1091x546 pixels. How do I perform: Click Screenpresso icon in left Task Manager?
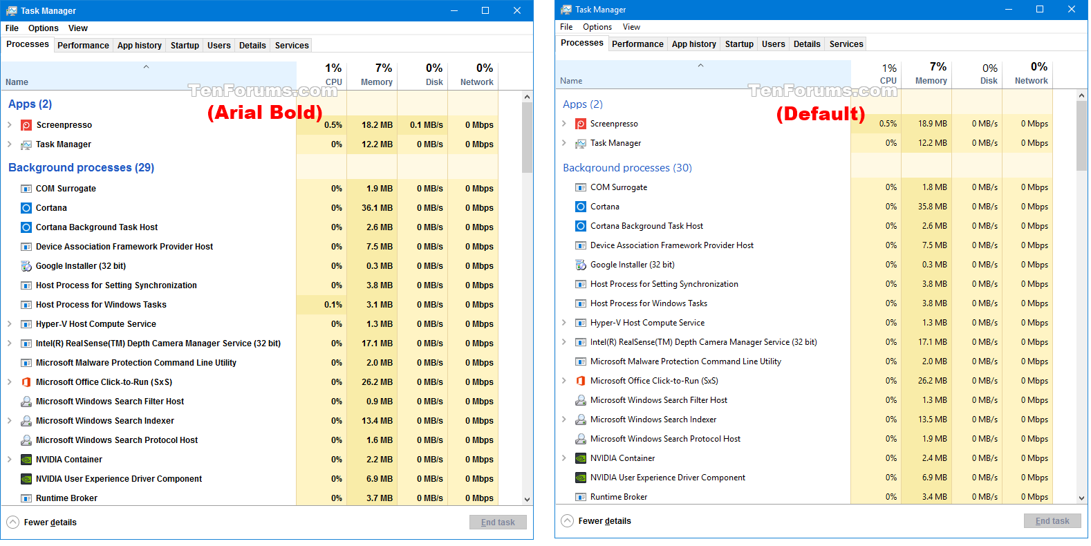26,125
